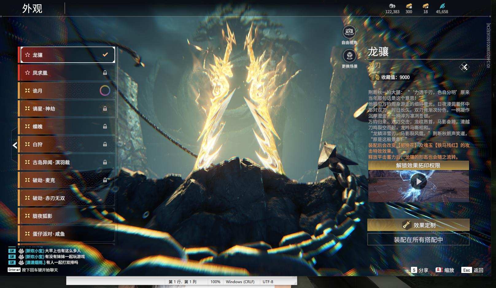
Task: Click the 解锁效果拓印权限 banner
Action: pos(418,165)
